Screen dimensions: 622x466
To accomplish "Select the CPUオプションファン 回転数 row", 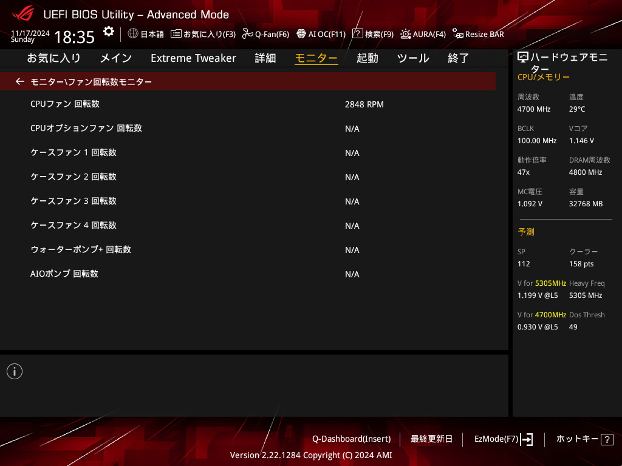I will pos(248,129).
